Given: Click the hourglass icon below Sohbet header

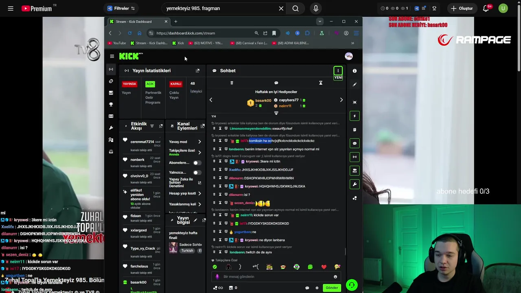Looking at the screenshot, I should pos(320,83).
